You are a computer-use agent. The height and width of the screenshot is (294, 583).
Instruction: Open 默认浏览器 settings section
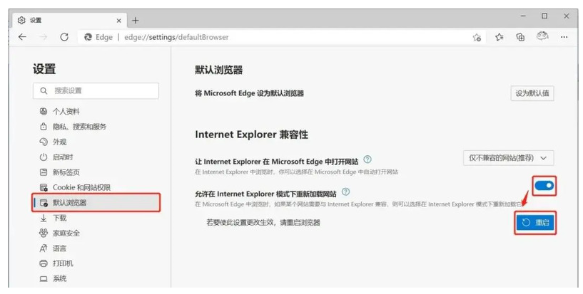coord(69,203)
